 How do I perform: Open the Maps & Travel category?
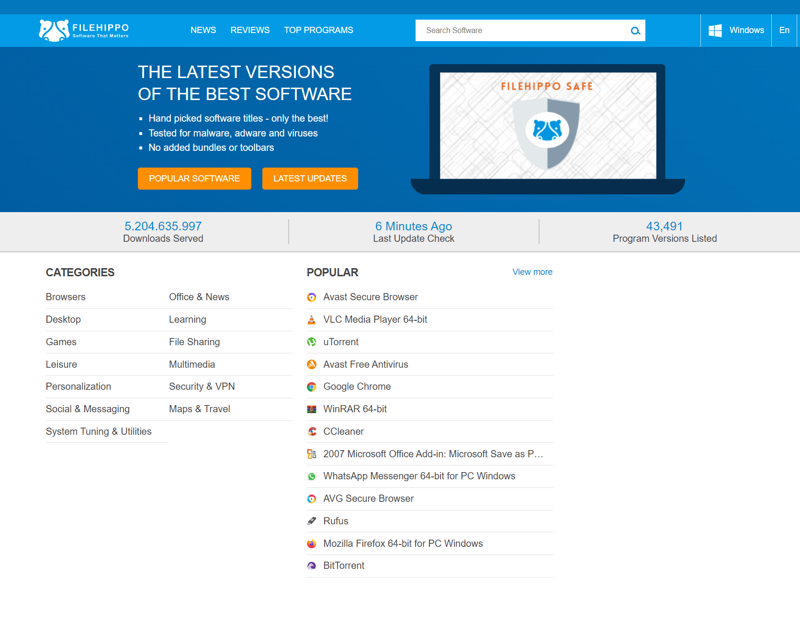[200, 409]
